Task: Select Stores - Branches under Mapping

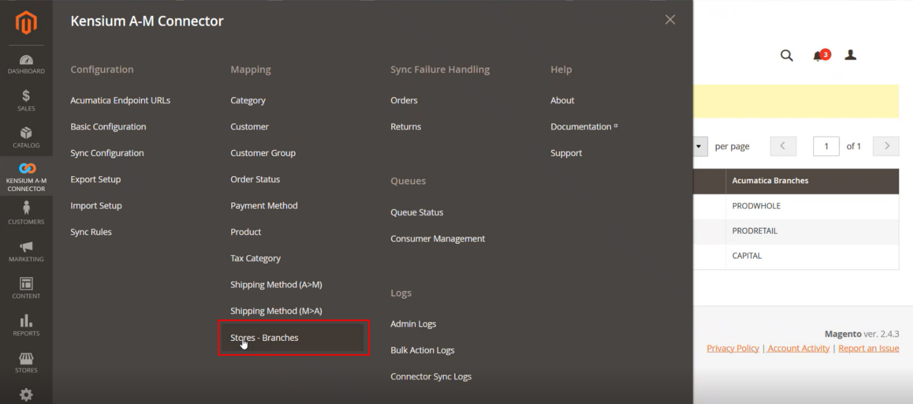Action: 265,337
